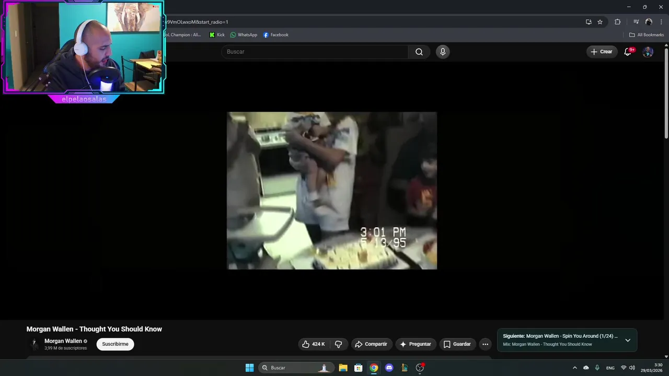Click the OneDrive cloud tray icon

tap(586, 368)
